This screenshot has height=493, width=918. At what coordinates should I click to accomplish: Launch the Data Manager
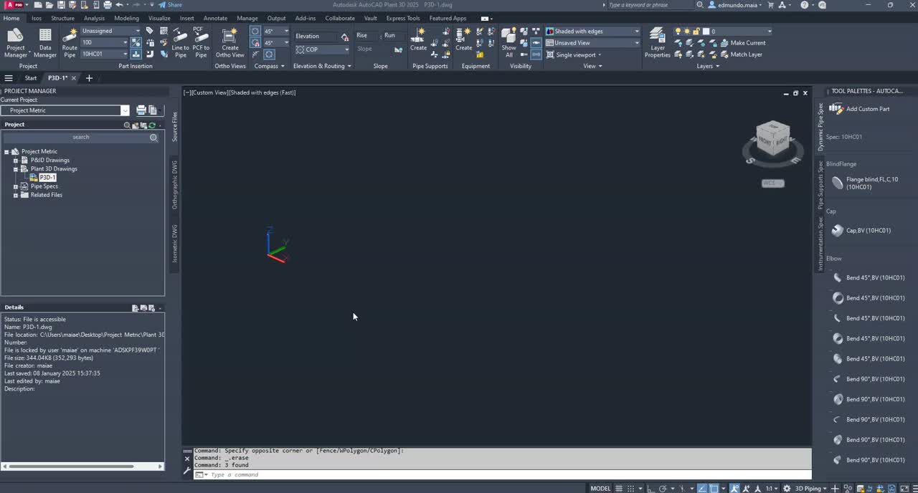(45, 38)
